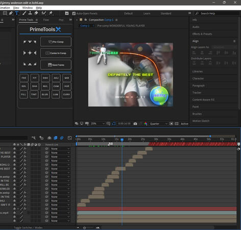Open the View menu
Screen dimensions: 241x230
coord(16,8)
